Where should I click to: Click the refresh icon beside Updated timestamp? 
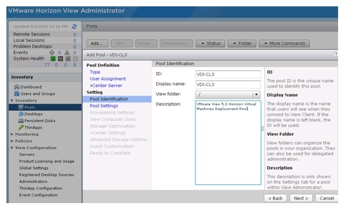pyautogui.click(x=74, y=27)
